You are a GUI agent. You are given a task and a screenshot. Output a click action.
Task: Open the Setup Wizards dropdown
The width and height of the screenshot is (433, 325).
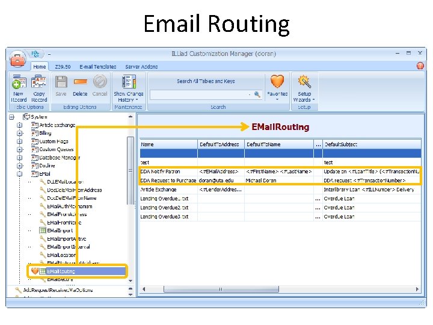304,88
